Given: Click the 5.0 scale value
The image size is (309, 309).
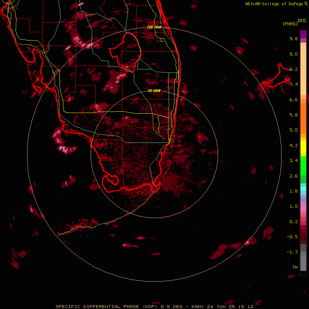Looking at the screenshot, I should point(294,130).
